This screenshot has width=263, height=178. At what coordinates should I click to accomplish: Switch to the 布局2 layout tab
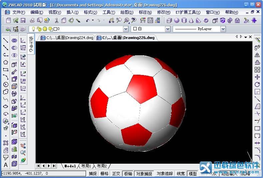tap(102, 166)
